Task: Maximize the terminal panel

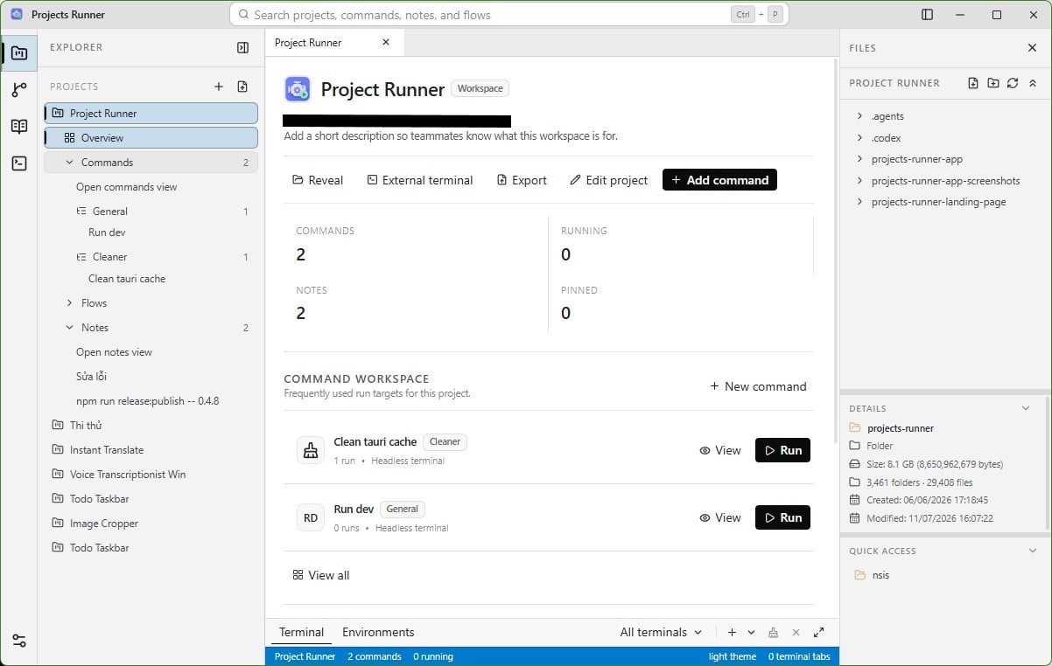Action: (819, 633)
